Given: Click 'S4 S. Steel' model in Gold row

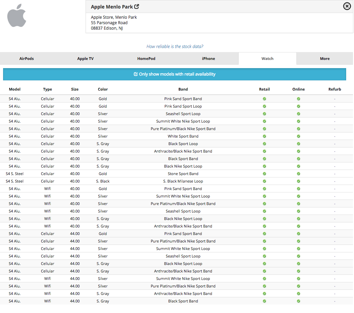Looking at the screenshot, I should pyautogui.click(x=15, y=174).
